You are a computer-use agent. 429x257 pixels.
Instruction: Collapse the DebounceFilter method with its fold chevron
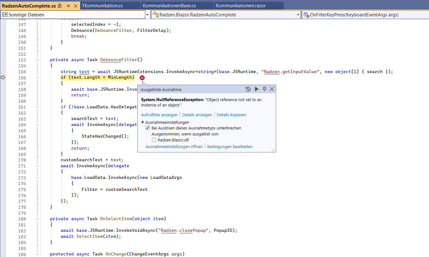point(37,60)
